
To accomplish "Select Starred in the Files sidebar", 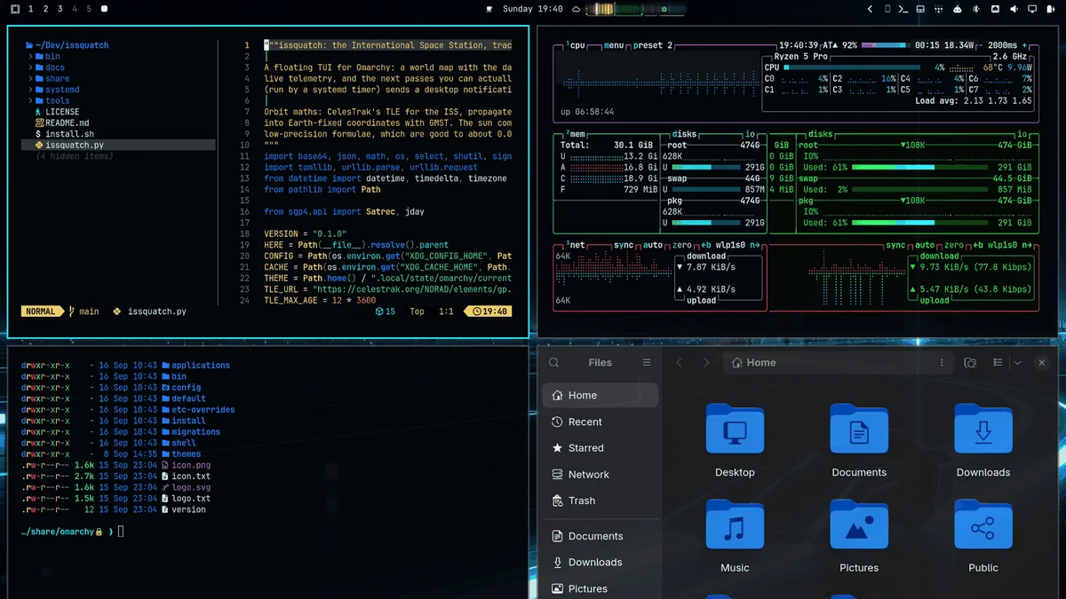I will (x=601, y=448).
